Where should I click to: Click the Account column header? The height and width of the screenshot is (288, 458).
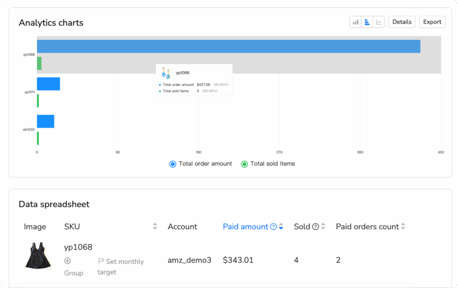pos(182,227)
